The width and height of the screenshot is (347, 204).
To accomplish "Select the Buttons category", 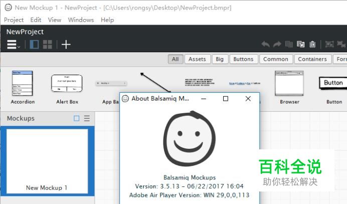I will coord(244,59).
